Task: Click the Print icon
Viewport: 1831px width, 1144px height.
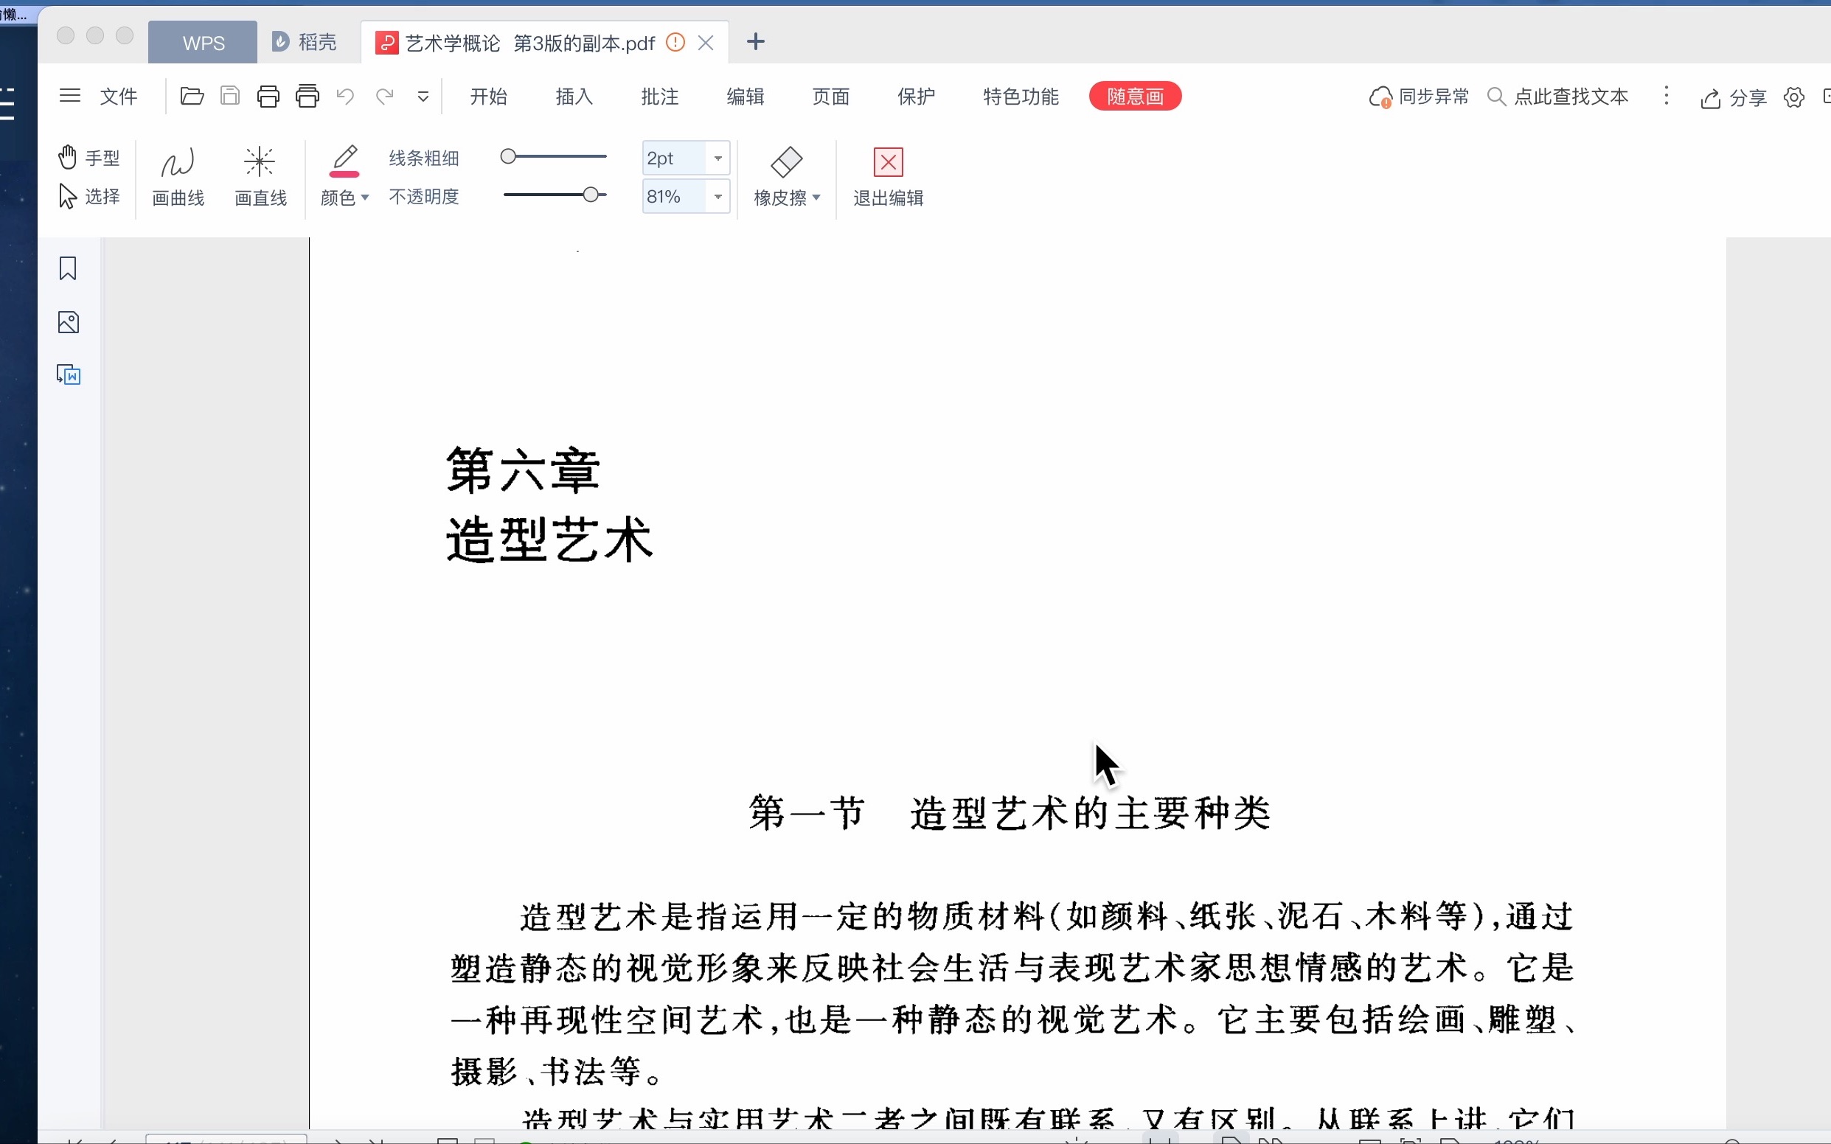Action: (x=268, y=96)
